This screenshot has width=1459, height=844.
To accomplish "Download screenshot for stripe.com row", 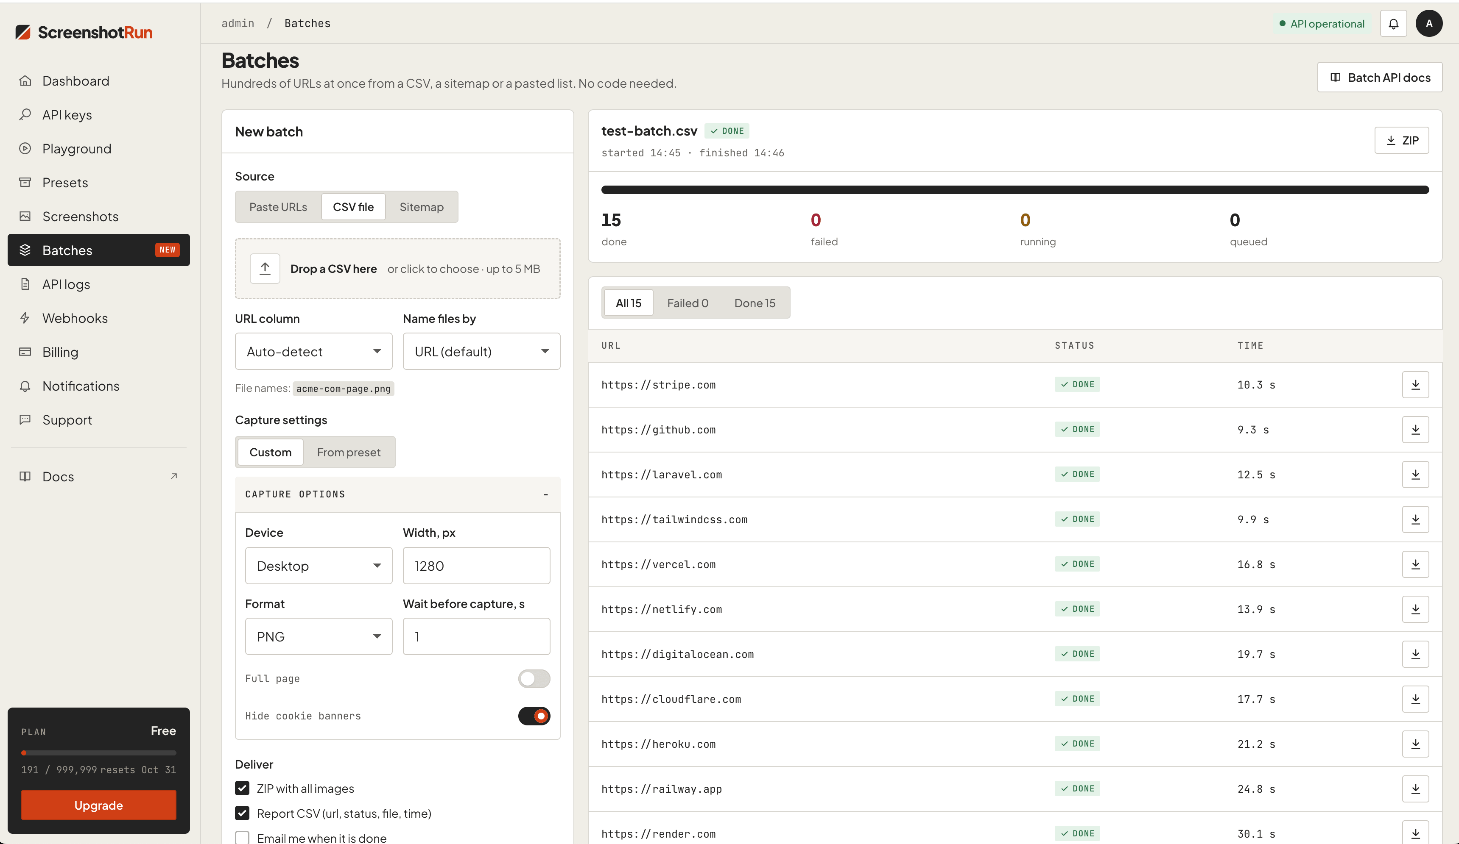I will click(1415, 385).
